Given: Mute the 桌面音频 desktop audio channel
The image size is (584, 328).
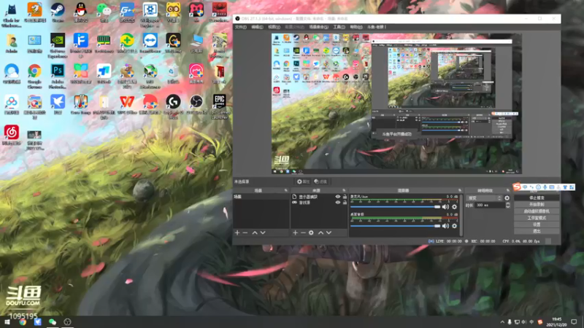Looking at the screenshot, I should coord(445,226).
